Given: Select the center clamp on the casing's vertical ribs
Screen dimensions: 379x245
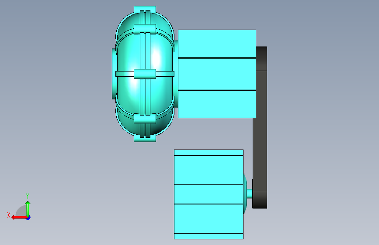Looking at the screenshot, I should click(145, 74).
